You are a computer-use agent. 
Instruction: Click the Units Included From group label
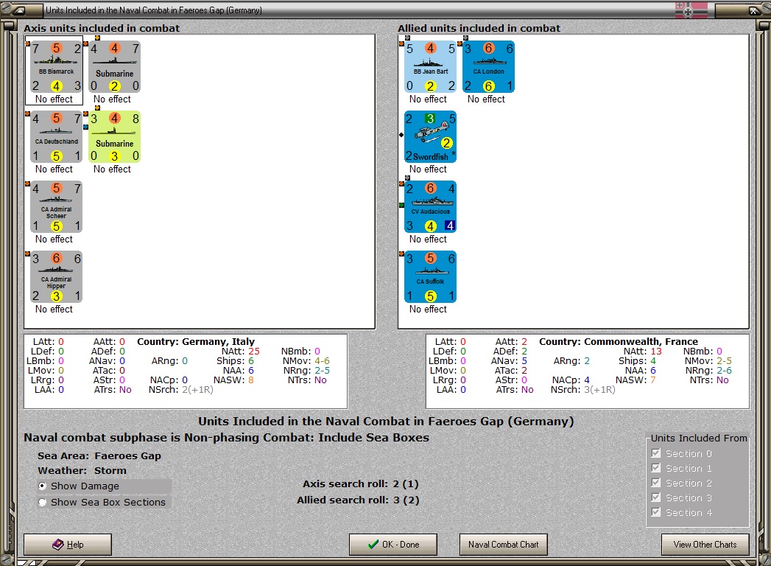click(x=699, y=438)
